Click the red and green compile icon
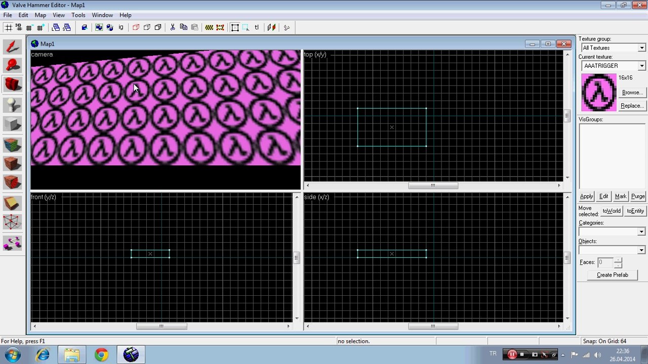The height and width of the screenshot is (364, 648). [x=271, y=27]
